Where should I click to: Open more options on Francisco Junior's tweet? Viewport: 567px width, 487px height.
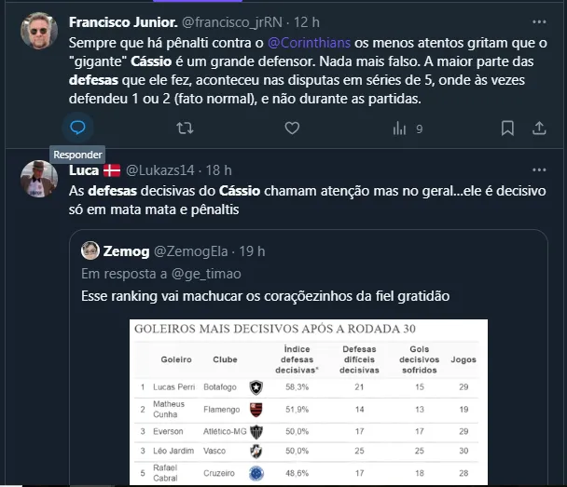pyautogui.click(x=538, y=20)
